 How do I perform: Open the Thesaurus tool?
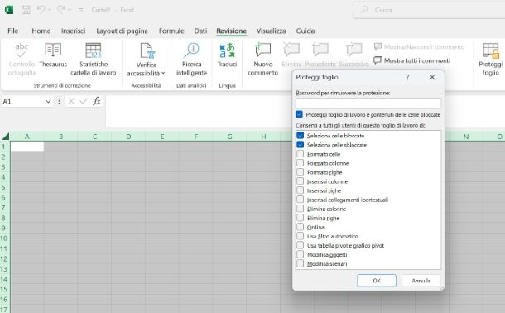click(53, 55)
